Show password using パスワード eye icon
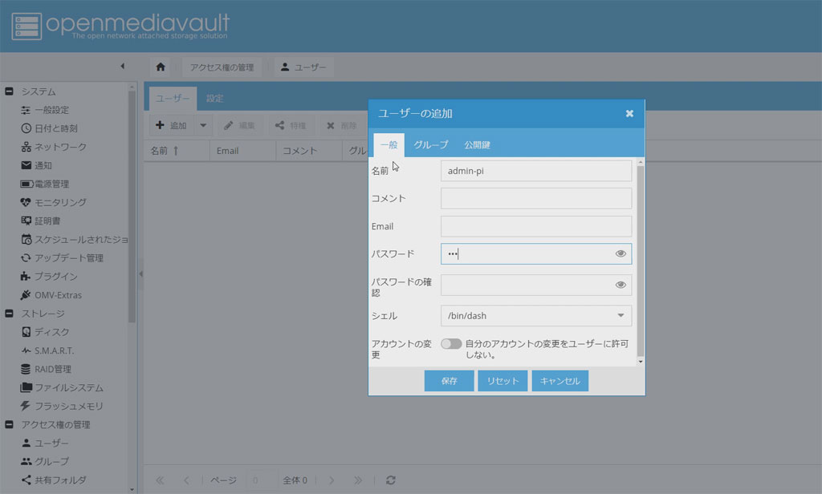This screenshot has width=822, height=494. click(x=621, y=253)
